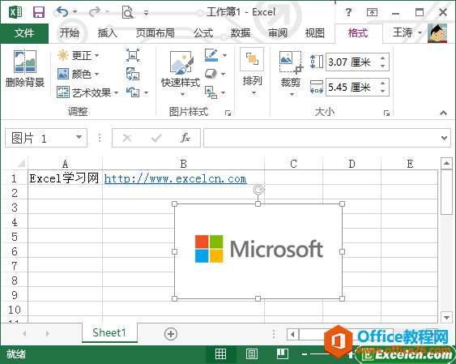456x364 pixels.
Task: Expand the formula bar
Action: coord(444,138)
